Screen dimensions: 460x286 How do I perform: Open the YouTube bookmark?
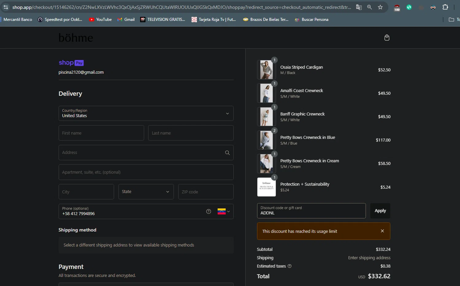click(x=100, y=19)
